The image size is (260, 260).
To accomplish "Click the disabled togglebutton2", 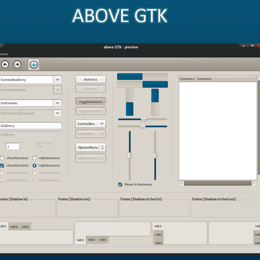I will [x=90, y=111].
